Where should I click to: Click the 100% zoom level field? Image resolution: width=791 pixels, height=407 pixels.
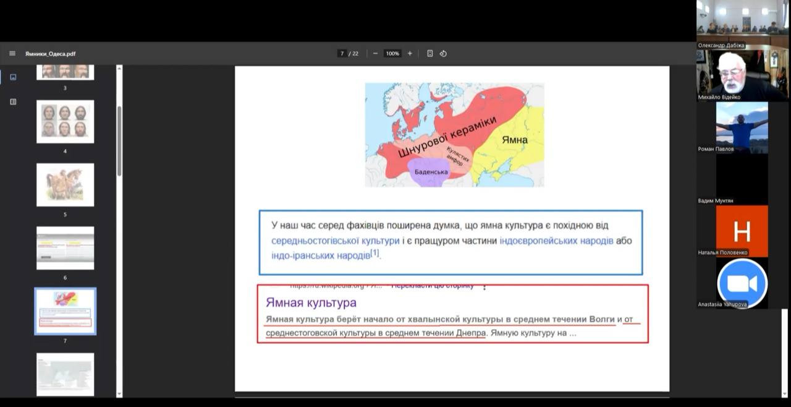392,54
